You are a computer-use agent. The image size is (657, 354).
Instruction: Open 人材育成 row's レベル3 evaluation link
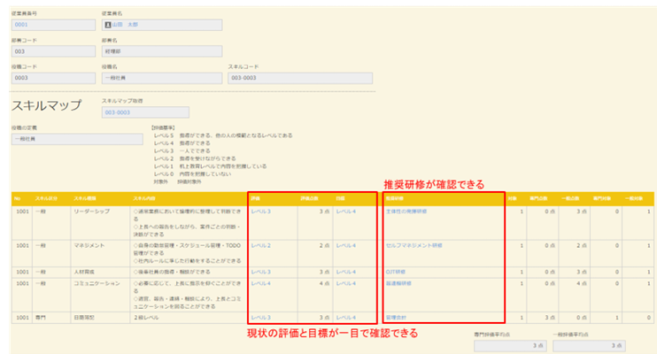(x=260, y=272)
